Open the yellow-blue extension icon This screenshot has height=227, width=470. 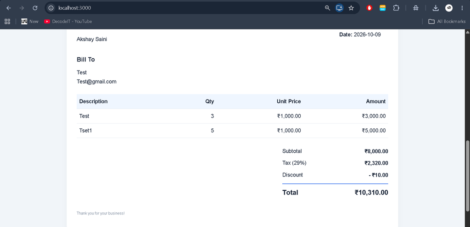tap(382, 8)
